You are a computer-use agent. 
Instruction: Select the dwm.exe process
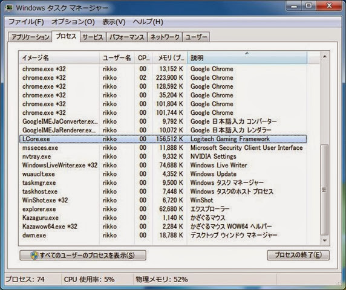tap(163, 235)
